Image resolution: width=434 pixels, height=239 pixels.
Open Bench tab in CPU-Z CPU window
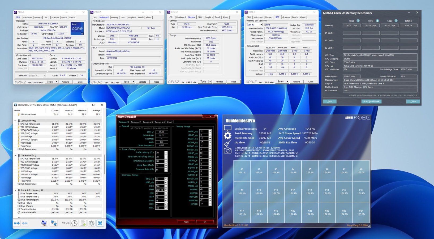[64, 18]
